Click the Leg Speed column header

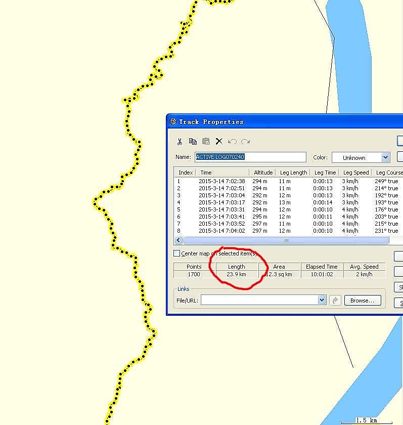[x=356, y=173]
